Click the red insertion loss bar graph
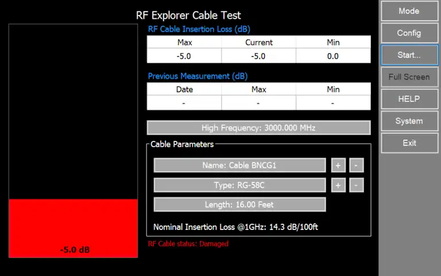 pos(73,227)
